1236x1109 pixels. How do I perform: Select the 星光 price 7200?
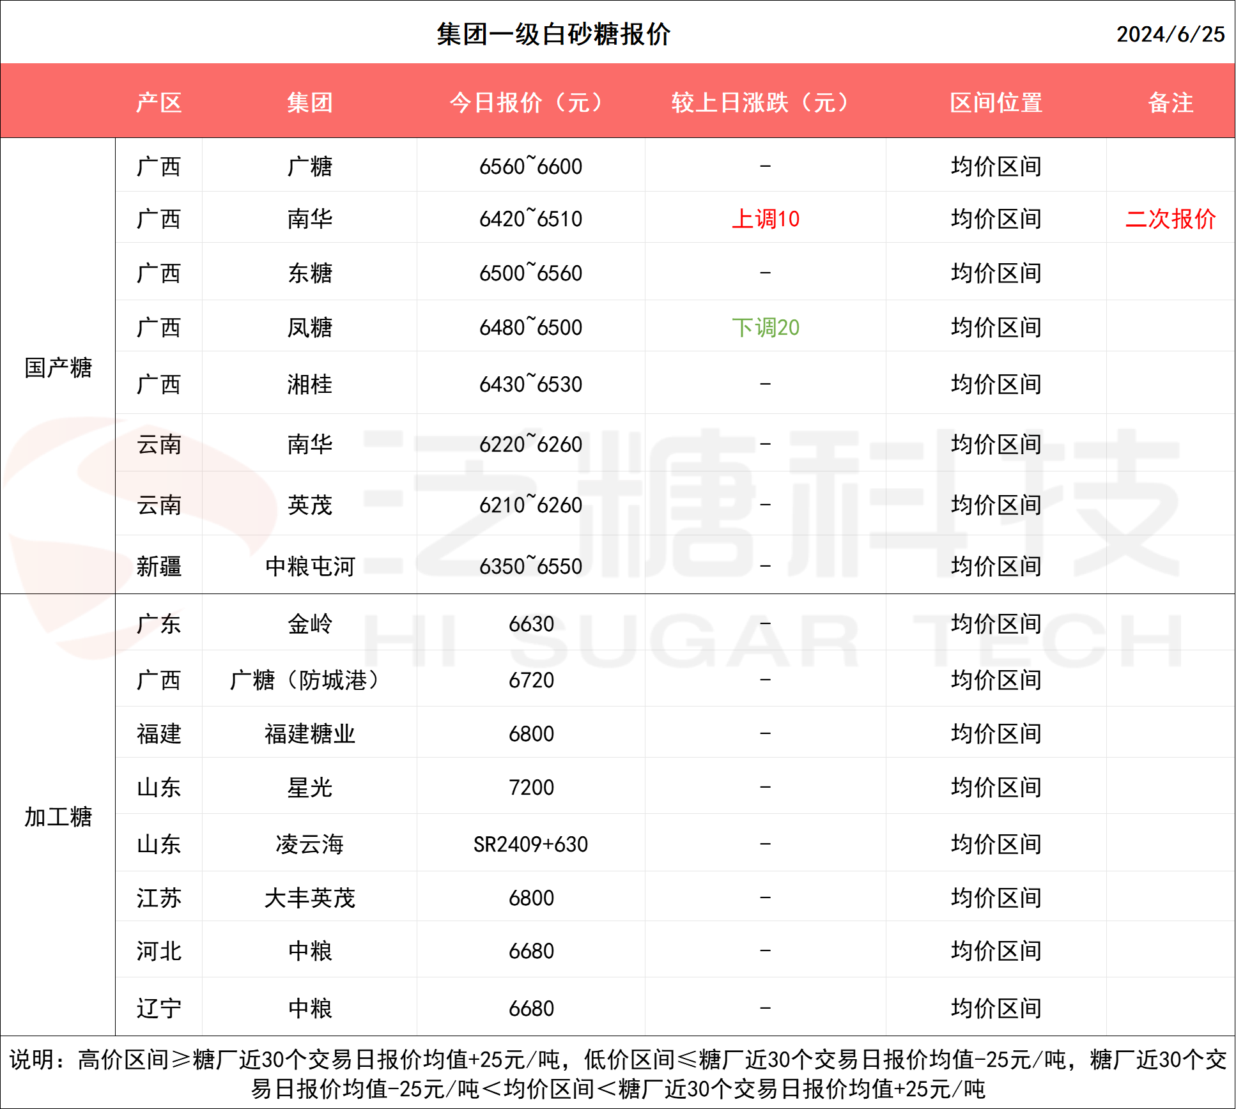click(x=530, y=788)
